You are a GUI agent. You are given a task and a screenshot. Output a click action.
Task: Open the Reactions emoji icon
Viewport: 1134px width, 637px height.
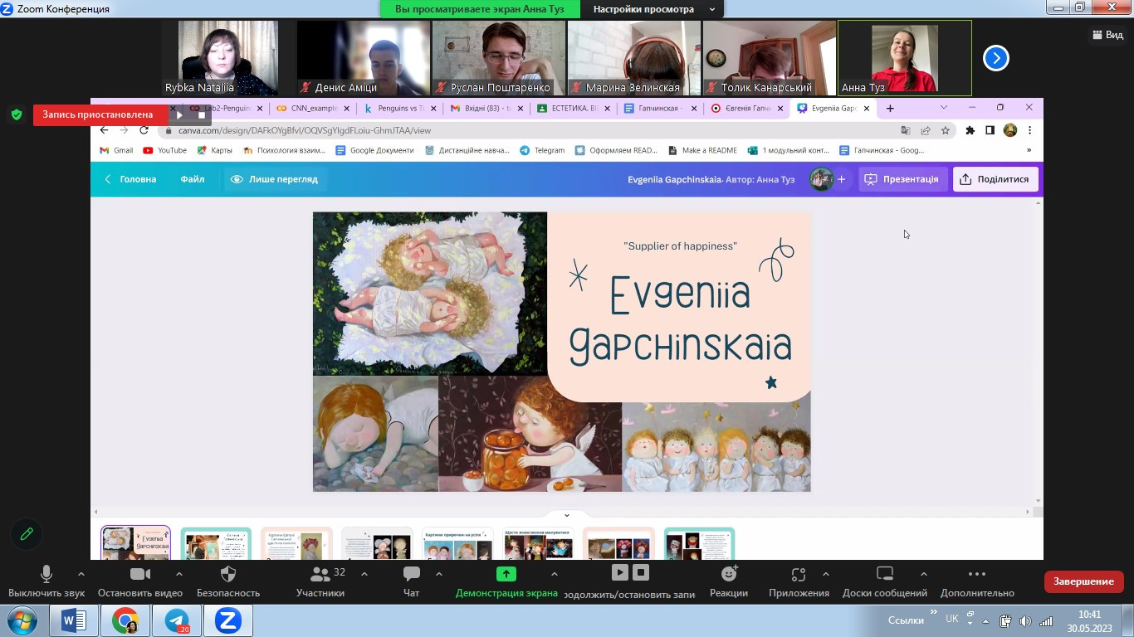pyautogui.click(x=729, y=574)
